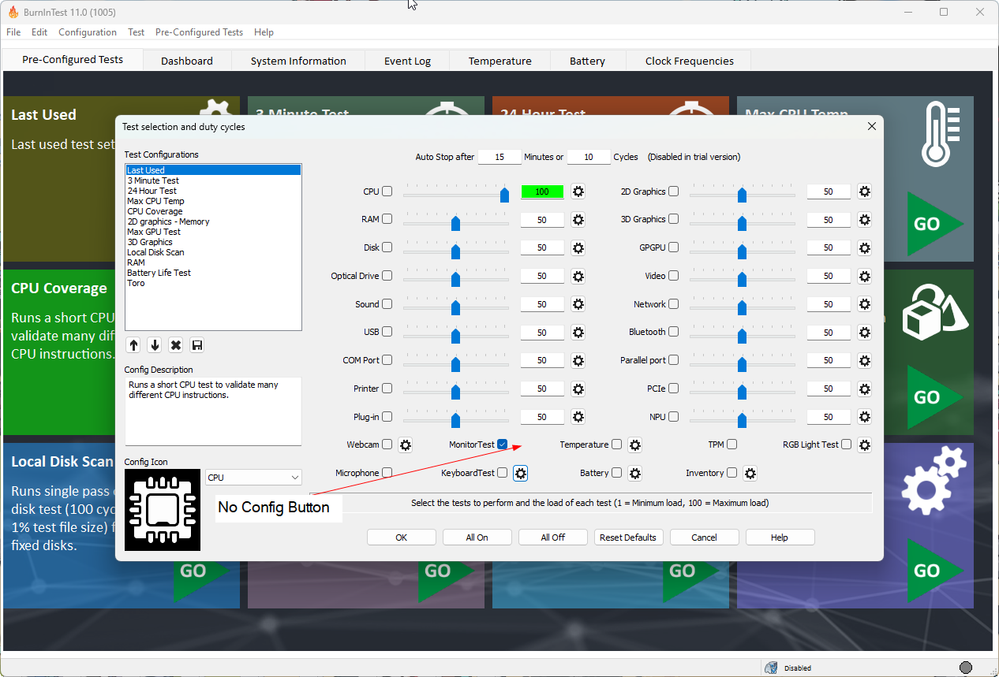Delete selected test configuration

(x=176, y=345)
